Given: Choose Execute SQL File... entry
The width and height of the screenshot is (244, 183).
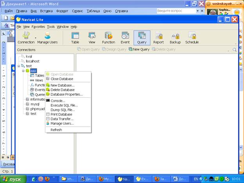Looking at the screenshot, I should click(68, 105).
